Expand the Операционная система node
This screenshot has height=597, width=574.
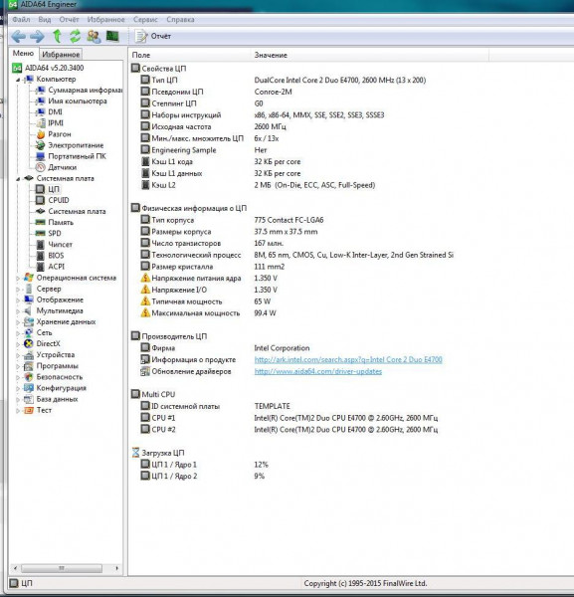tap(18, 279)
